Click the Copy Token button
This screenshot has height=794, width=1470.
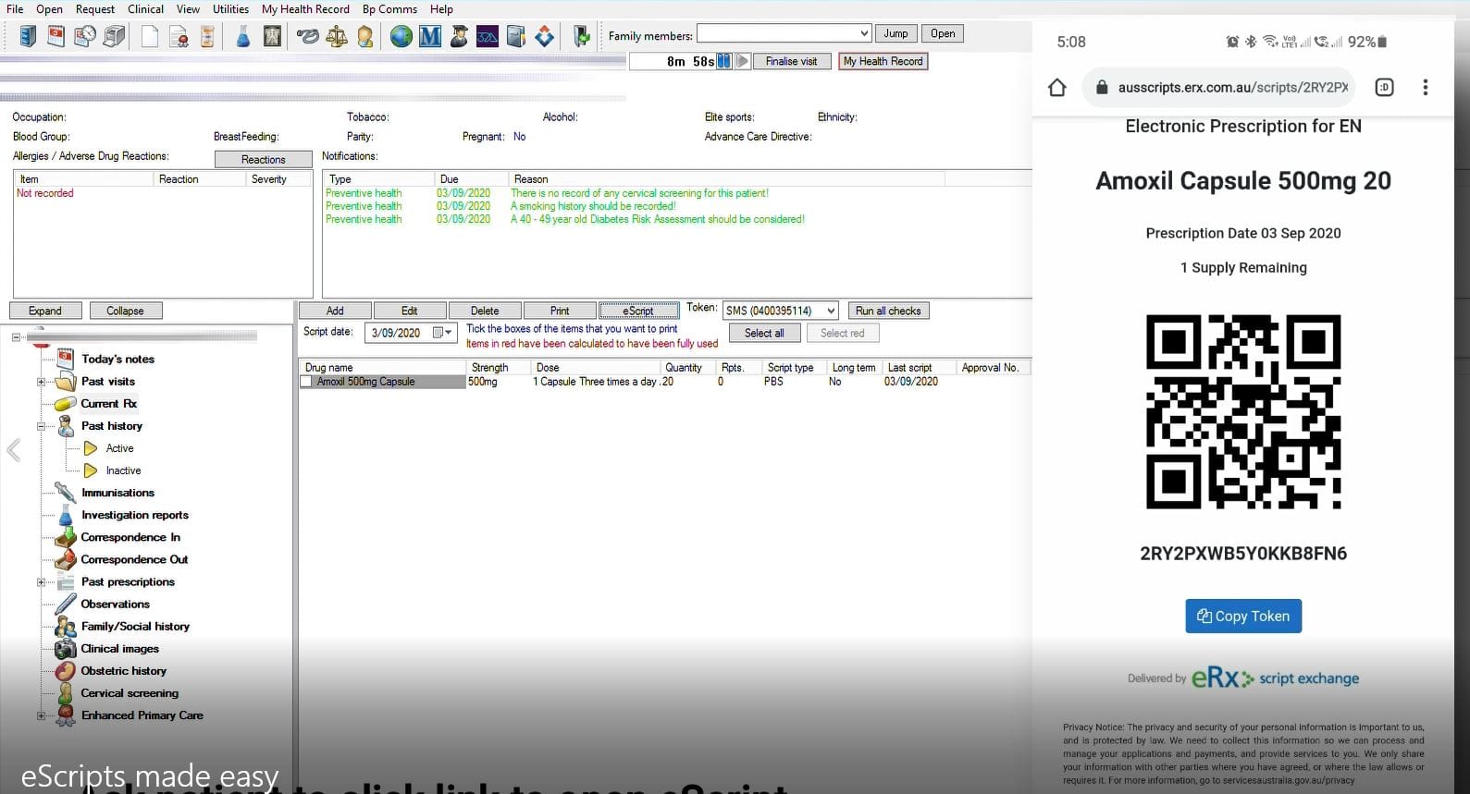(x=1243, y=617)
